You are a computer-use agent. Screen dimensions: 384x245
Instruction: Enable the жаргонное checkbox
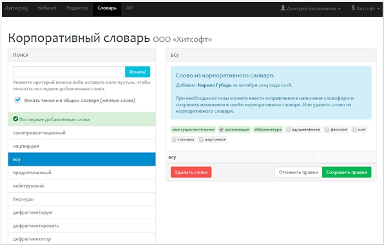tap(201, 140)
